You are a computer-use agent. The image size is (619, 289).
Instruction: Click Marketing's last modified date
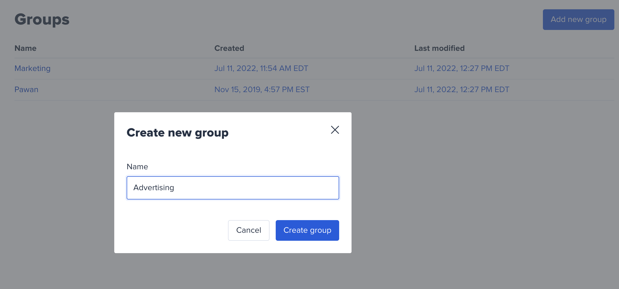(462, 68)
